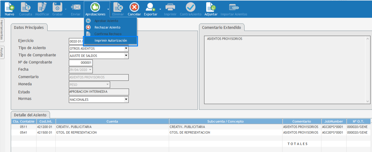This screenshot has width=372, height=152.
Task: Expand the Tipo de Asiento dropdown
Action: 126,48
